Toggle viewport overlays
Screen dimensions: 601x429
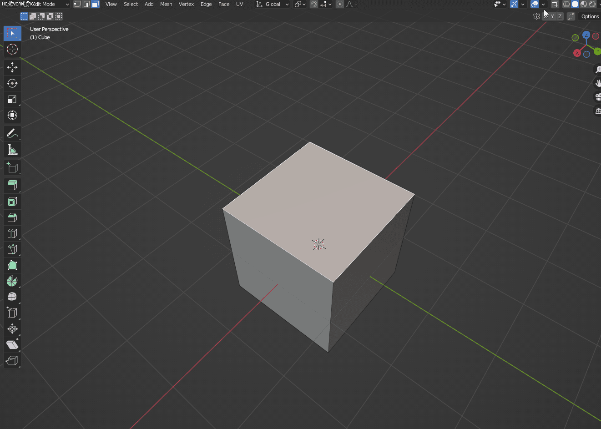pyautogui.click(x=535, y=4)
